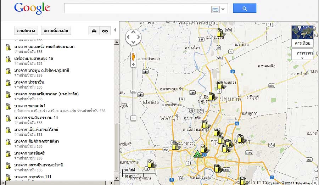Open the keyboard input method dropdown arrow
319x185 pixels.
[x=223, y=10]
